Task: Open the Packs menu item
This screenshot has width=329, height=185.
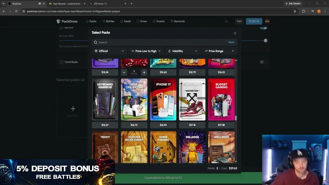Action: [x=91, y=21]
